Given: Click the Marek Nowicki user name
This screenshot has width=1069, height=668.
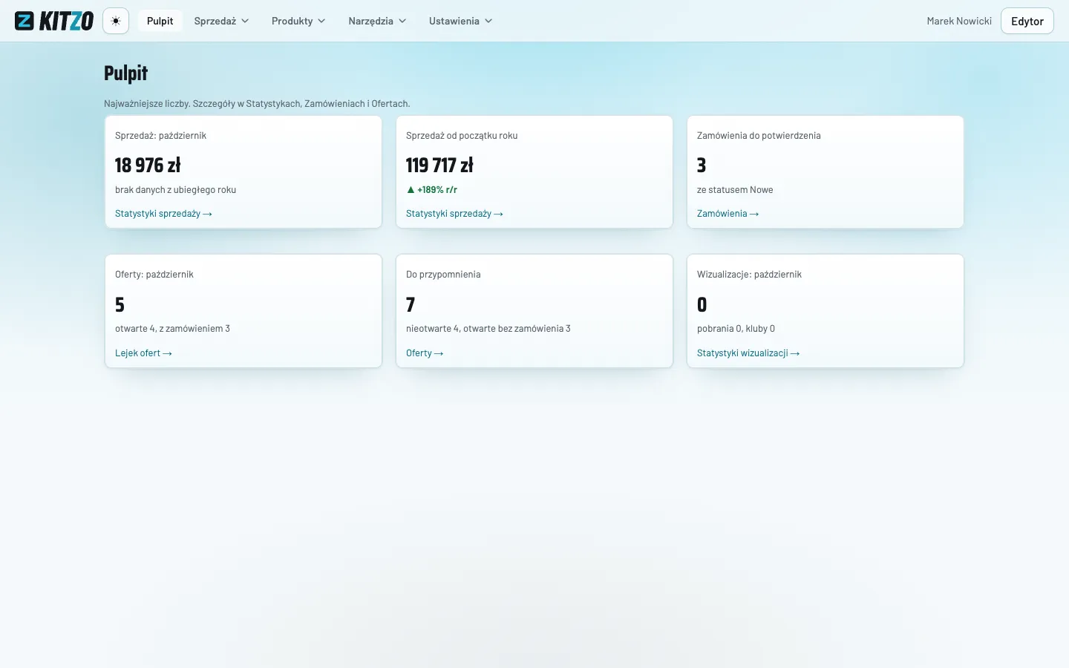Looking at the screenshot, I should [959, 21].
